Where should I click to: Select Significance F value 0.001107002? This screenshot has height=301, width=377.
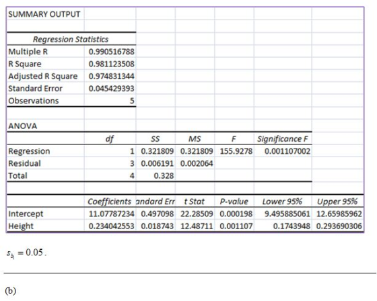pyautogui.click(x=287, y=151)
